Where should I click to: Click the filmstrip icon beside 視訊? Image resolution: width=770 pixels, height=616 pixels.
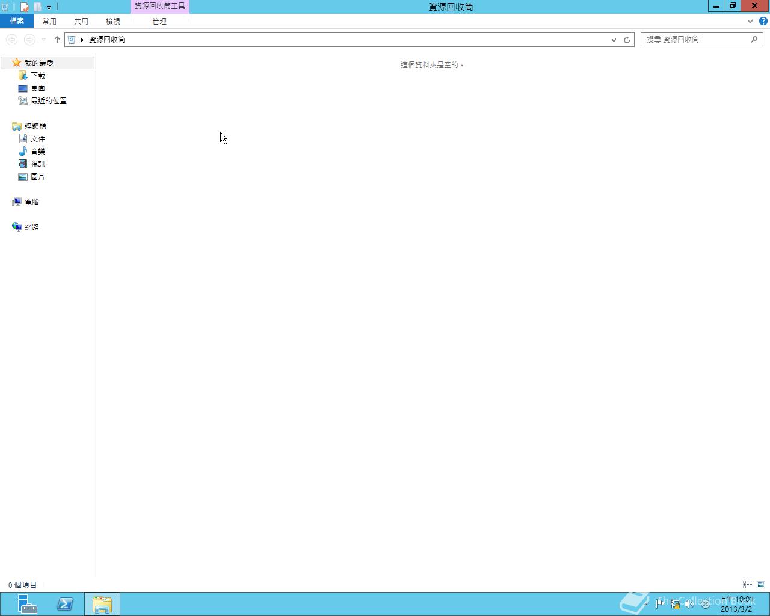click(x=23, y=164)
